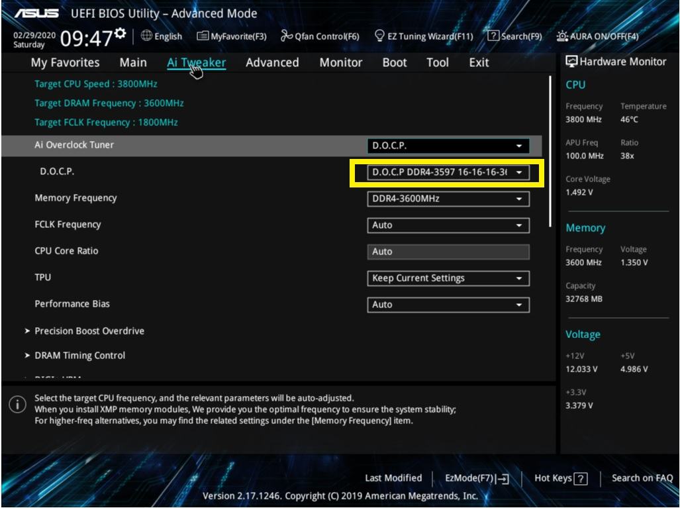Click the Core Voltage value 1.492 V

point(579,192)
